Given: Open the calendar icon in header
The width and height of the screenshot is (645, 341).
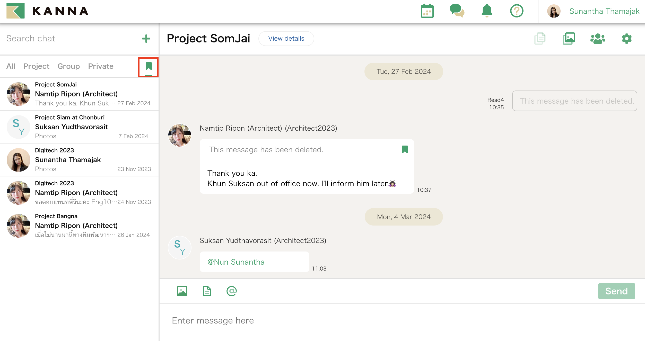Looking at the screenshot, I should coord(427,11).
